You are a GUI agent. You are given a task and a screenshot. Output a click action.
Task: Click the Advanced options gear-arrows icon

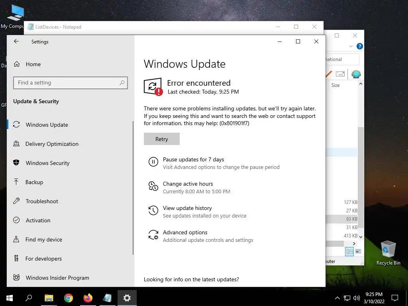click(x=153, y=235)
